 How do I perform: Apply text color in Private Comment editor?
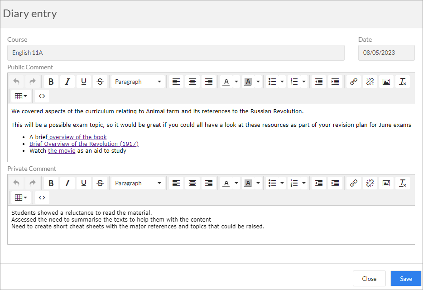click(x=226, y=183)
